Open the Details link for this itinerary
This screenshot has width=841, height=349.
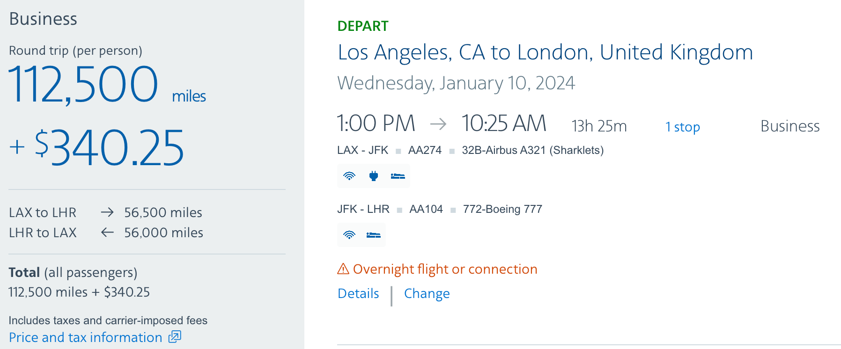click(358, 294)
